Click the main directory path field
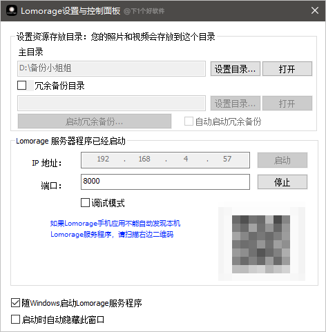This screenshot has width=326, height=332. click(x=111, y=68)
